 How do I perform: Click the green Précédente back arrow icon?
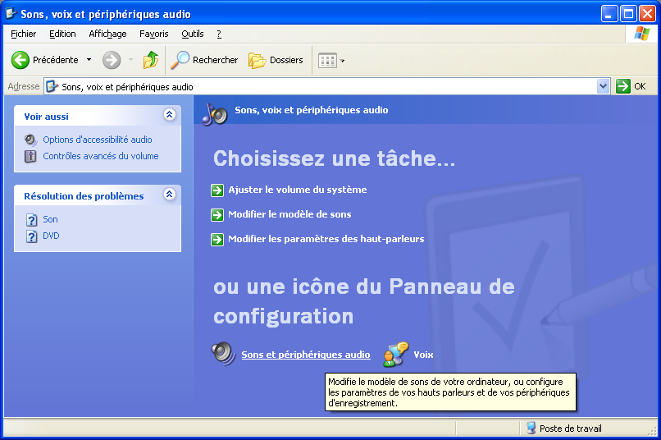[20, 60]
